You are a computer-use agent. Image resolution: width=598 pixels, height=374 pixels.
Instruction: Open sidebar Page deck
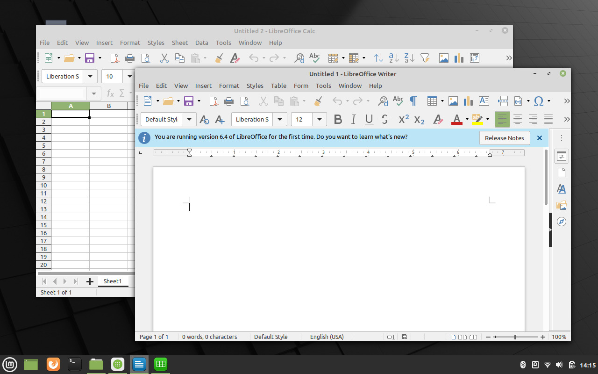coord(562,173)
